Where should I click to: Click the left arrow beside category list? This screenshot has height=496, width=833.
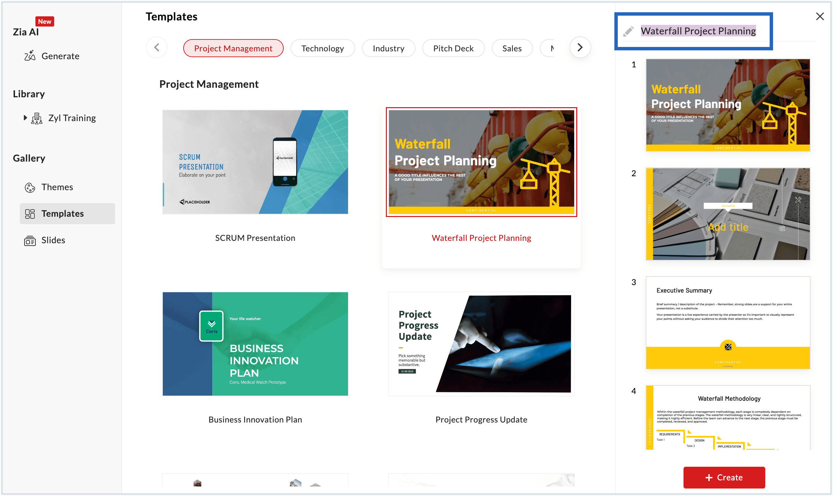(x=156, y=48)
